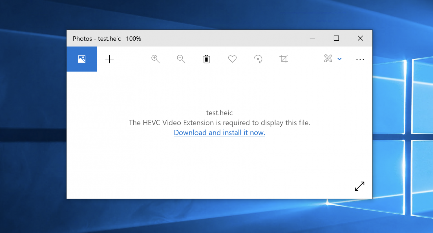
Task: Enter fullscreen with diagonal arrows icon
Action: click(x=360, y=186)
